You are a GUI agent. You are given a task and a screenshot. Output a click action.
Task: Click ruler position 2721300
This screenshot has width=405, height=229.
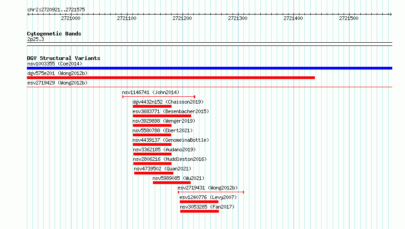click(x=238, y=18)
